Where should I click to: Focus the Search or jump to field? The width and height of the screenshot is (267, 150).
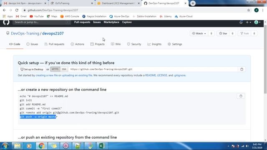point(42,22)
